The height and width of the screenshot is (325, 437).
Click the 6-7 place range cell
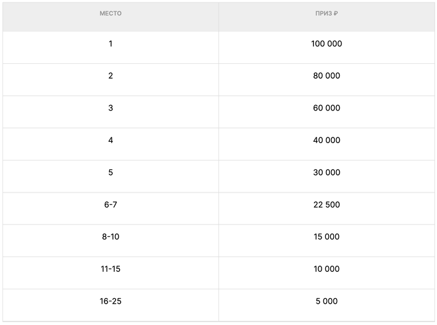coord(110,205)
